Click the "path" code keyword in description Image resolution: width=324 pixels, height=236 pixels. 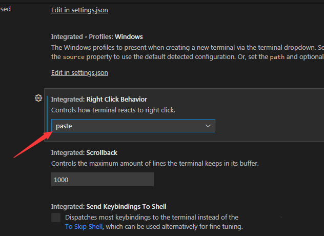[277, 57]
